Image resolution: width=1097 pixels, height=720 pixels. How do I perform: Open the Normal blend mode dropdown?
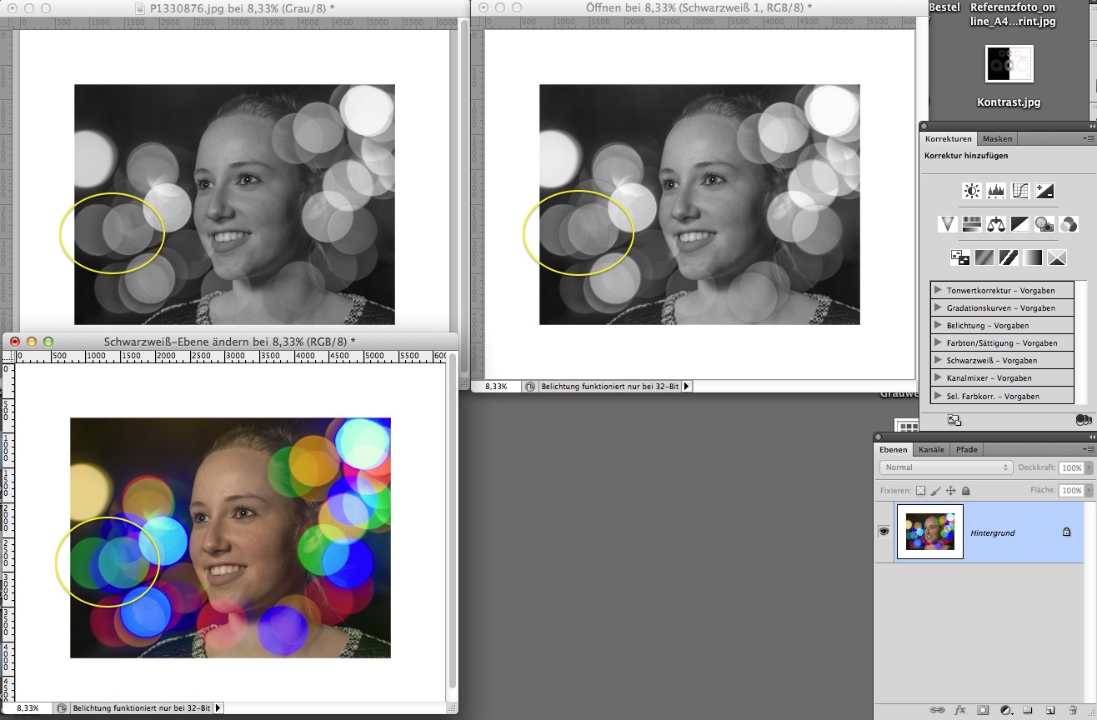pos(946,467)
